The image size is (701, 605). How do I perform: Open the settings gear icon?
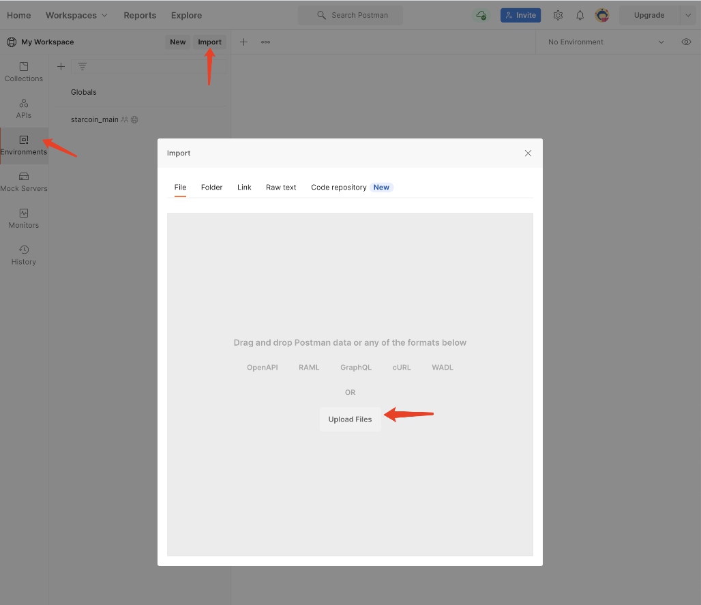click(558, 15)
